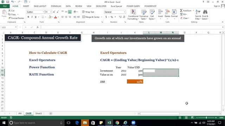Toggle bold formatting
225x126 pixels.
[x=28, y=17]
